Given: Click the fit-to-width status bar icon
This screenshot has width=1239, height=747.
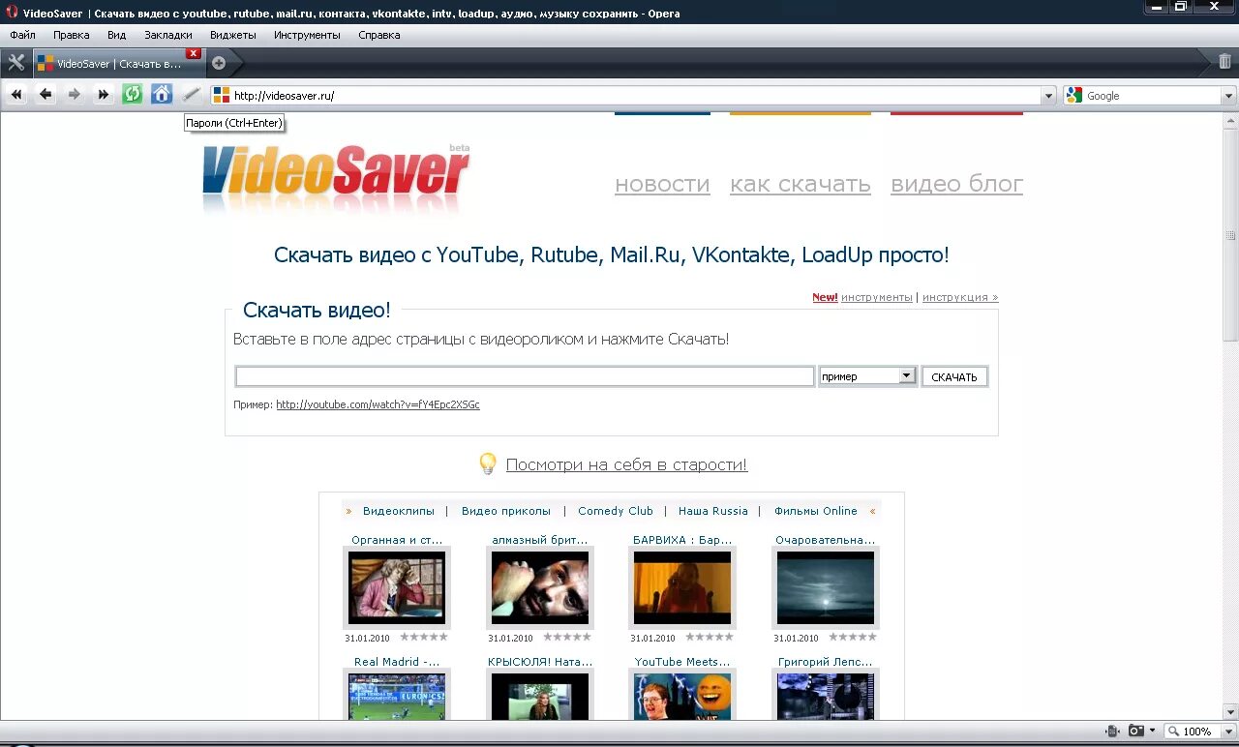Looking at the screenshot, I should [x=1113, y=732].
